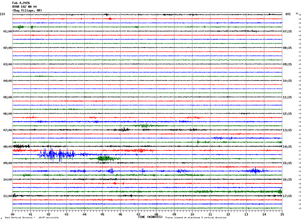Select the 05 minute tick on the x-axis
Viewport: 302px width, 221px height.
(102, 214)
